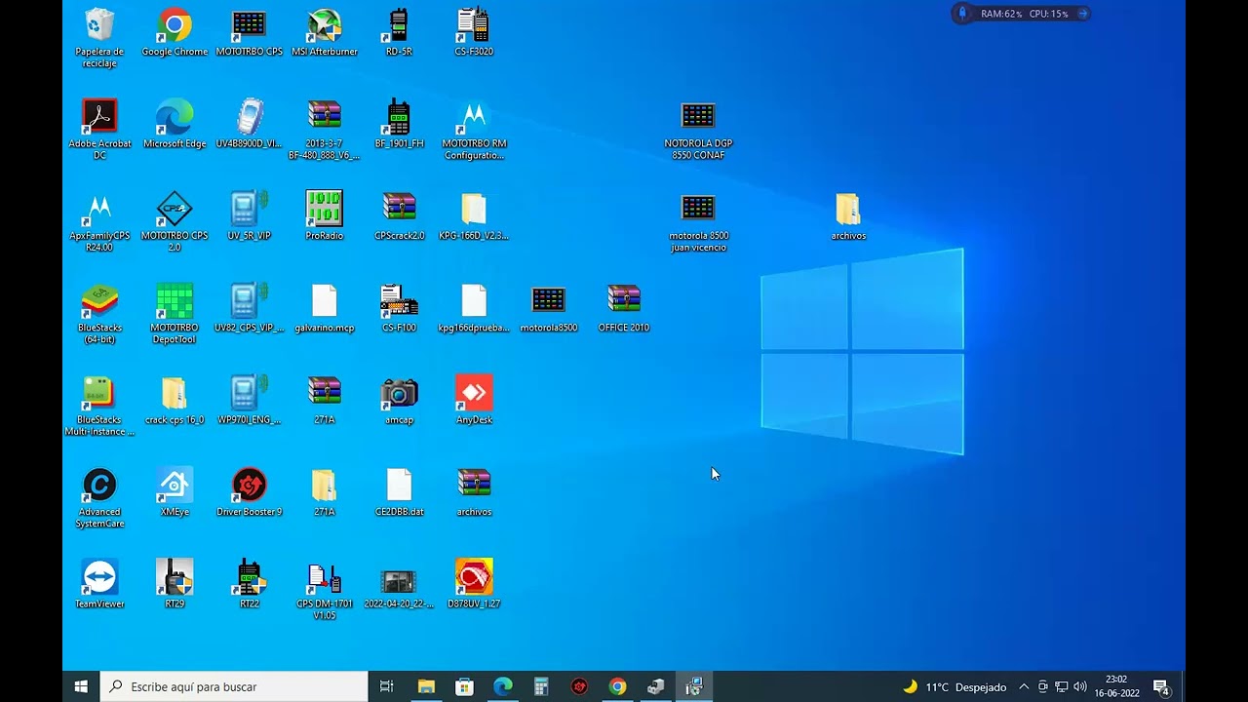Viewport: 1248px width, 702px height.
Task: Select Adobe Acrobat DC on the desktop
Action: [99, 129]
